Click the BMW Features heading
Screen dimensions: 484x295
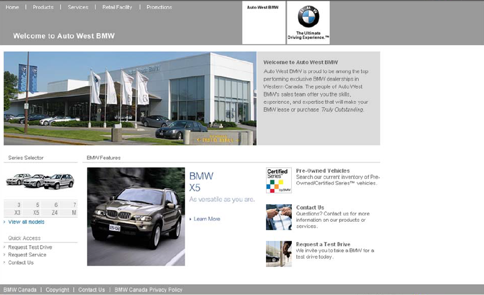tap(104, 157)
